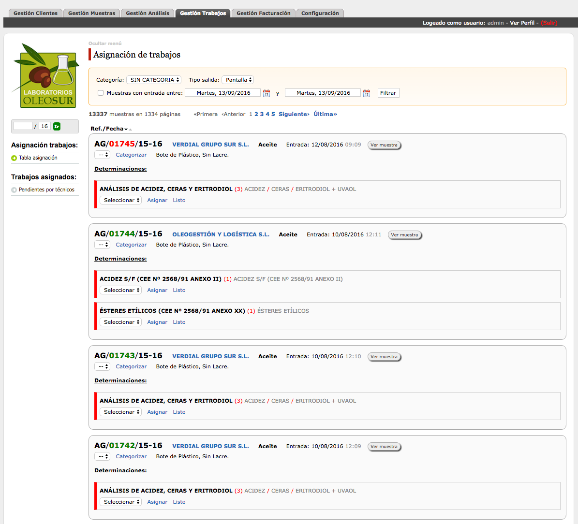This screenshot has height=524, width=578.
Task: Open the start date calendar icon
Action: (267, 93)
